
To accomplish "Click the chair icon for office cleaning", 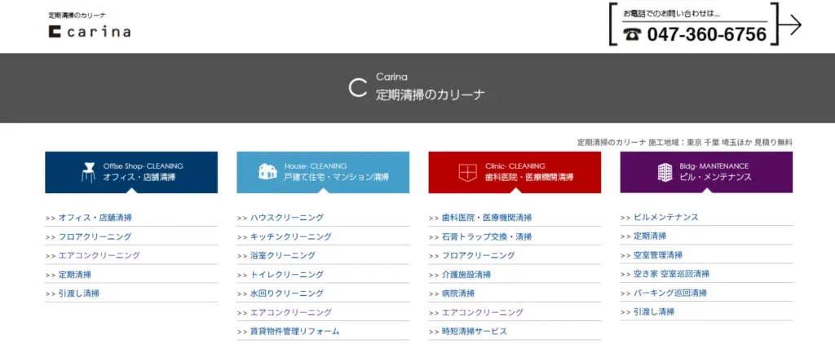I will point(88,172).
